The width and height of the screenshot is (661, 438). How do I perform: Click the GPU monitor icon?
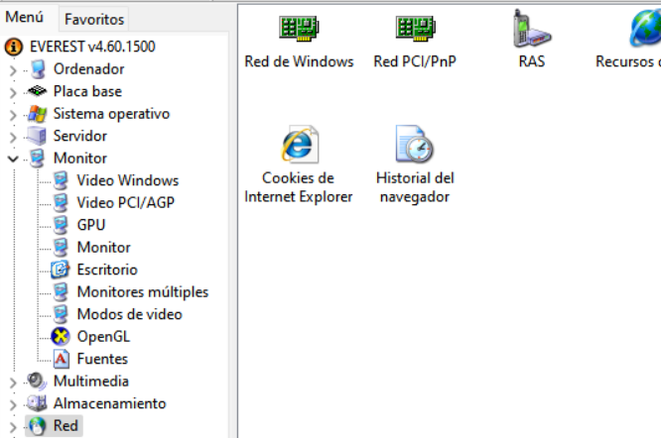(x=61, y=225)
